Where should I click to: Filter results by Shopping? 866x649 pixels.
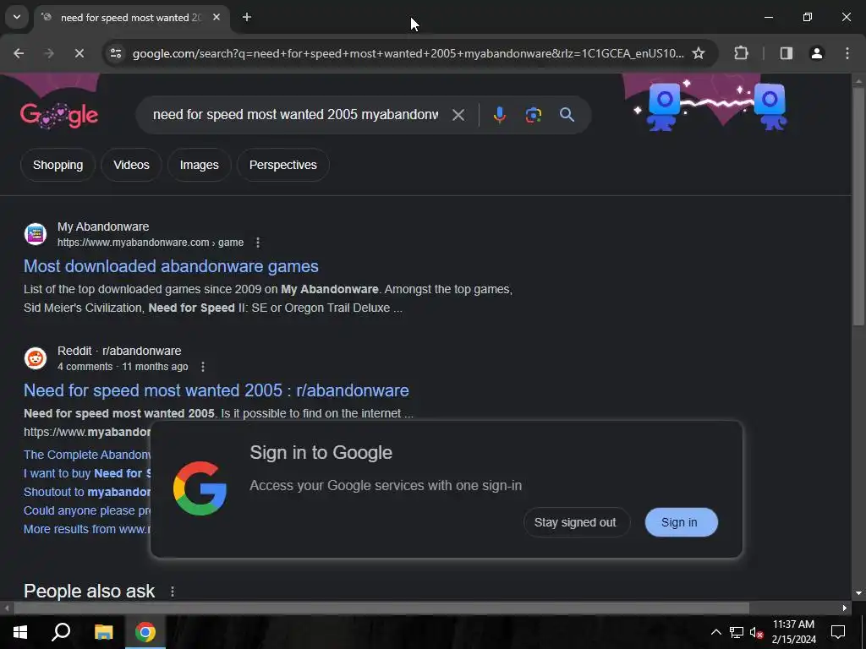[58, 165]
